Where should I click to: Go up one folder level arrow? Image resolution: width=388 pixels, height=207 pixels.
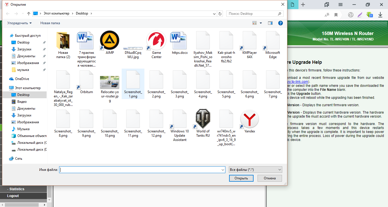tap(28, 14)
